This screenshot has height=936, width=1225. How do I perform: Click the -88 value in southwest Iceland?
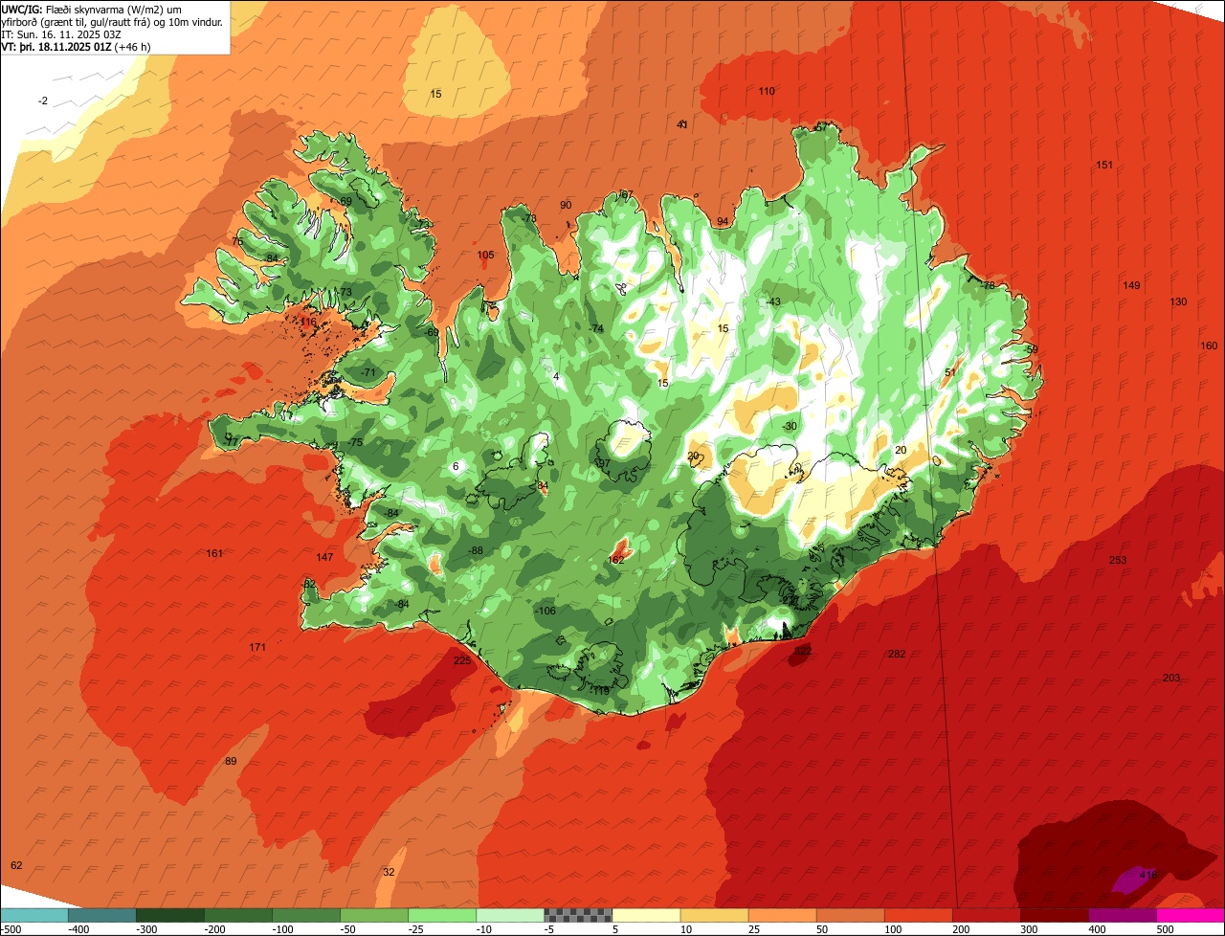(476, 551)
